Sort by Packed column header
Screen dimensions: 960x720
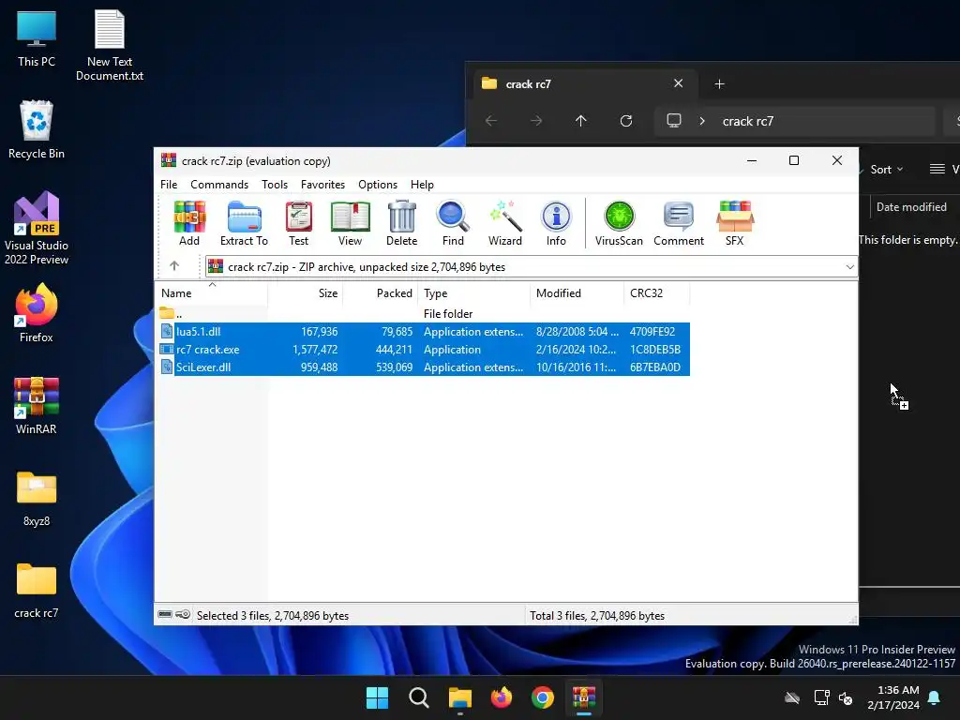pyautogui.click(x=381, y=293)
